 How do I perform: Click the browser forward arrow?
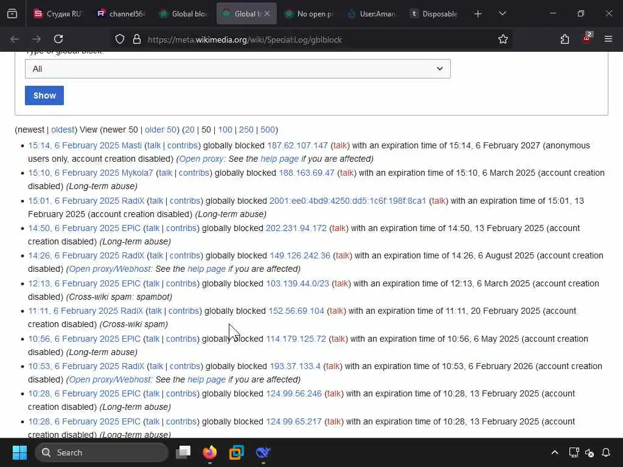point(36,40)
